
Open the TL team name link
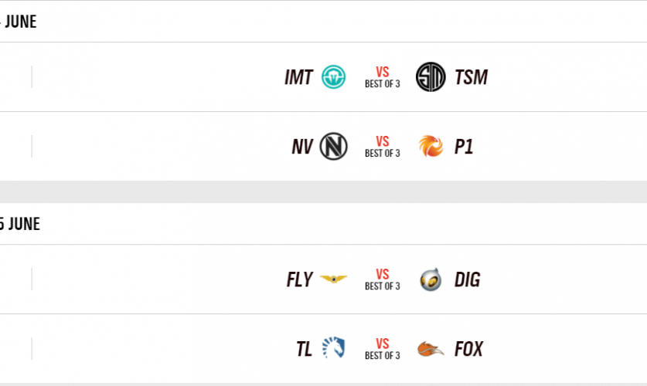[304, 349]
